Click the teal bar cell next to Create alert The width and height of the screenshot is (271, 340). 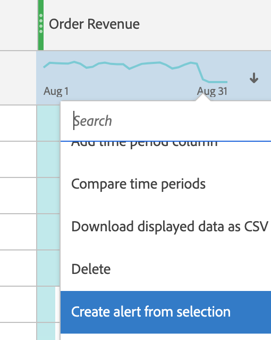46,304
